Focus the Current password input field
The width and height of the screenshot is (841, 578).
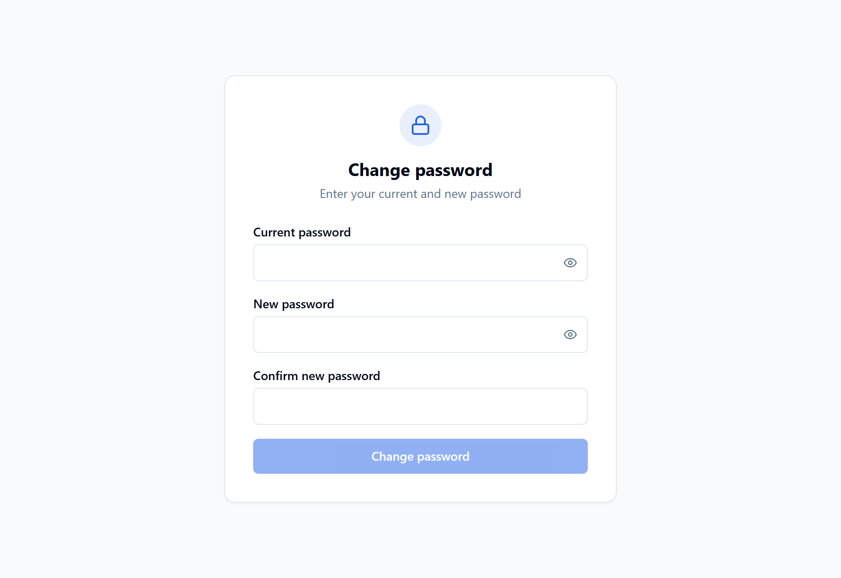pyautogui.click(x=420, y=263)
